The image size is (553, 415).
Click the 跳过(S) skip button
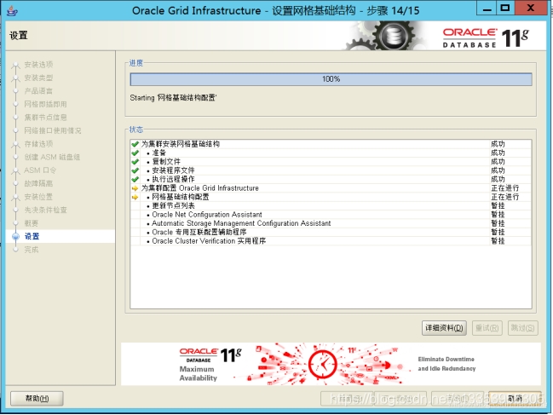[522, 328]
